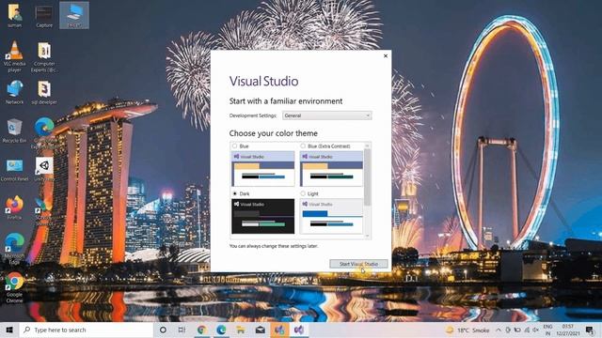The height and width of the screenshot is (338, 602).
Task: Open the Computer Experts archive icon
Action: click(44, 56)
